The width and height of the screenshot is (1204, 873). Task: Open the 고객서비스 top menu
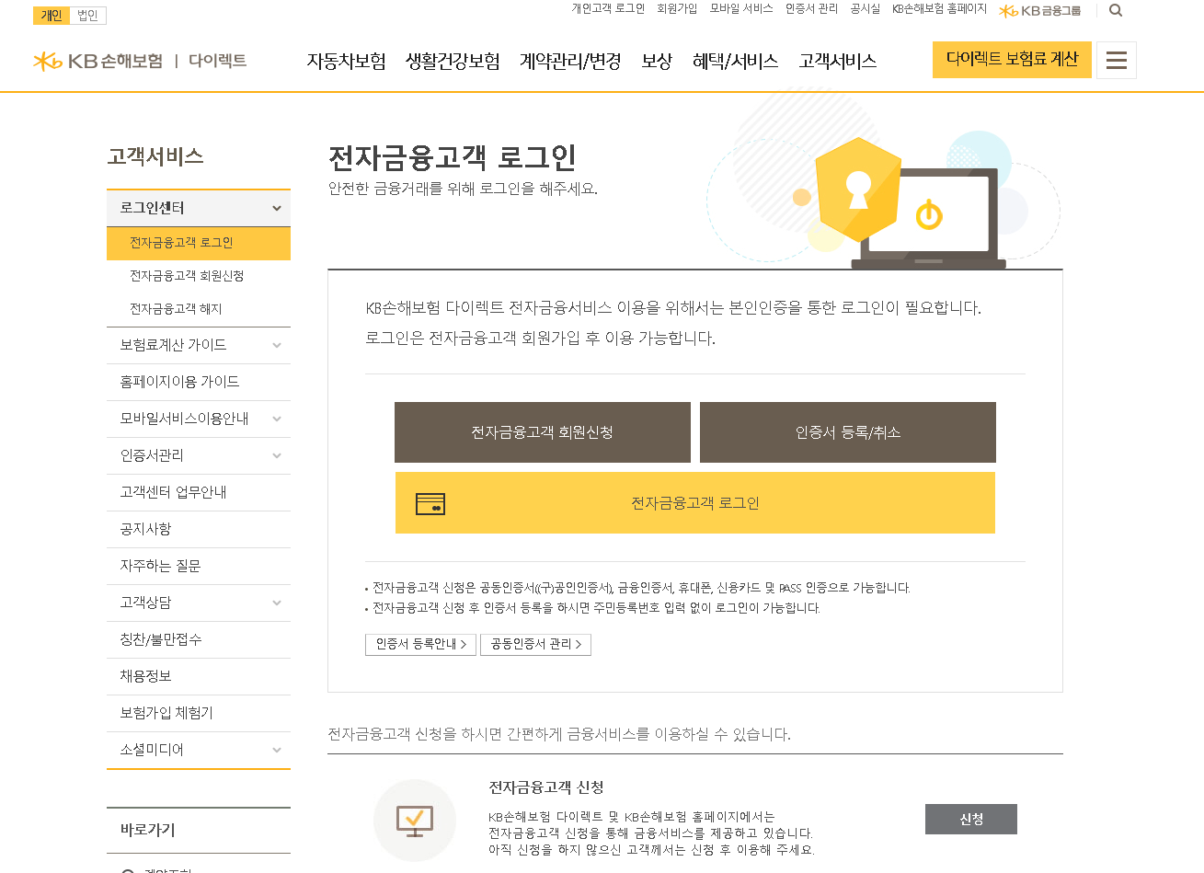click(837, 61)
